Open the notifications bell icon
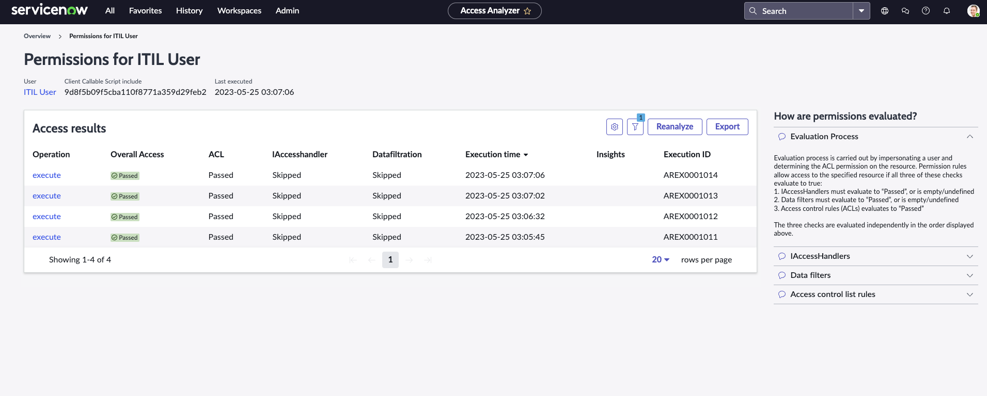The width and height of the screenshot is (987, 396). pos(947,11)
